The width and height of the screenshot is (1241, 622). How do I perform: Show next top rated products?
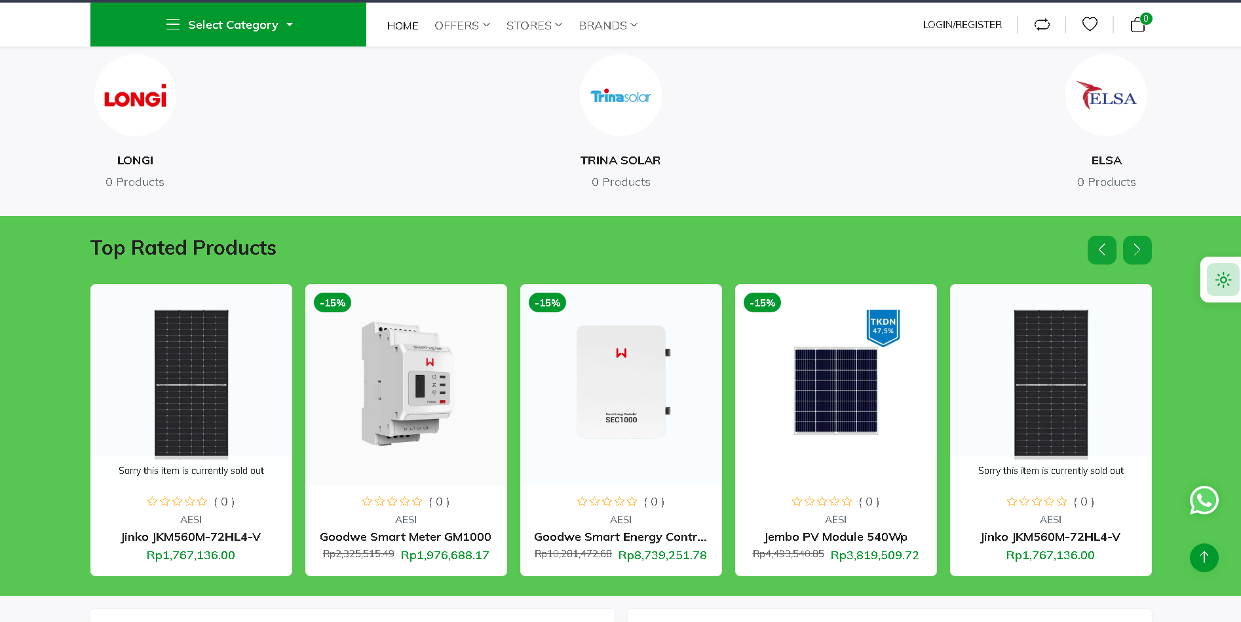pyautogui.click(x=1137, y=249)
